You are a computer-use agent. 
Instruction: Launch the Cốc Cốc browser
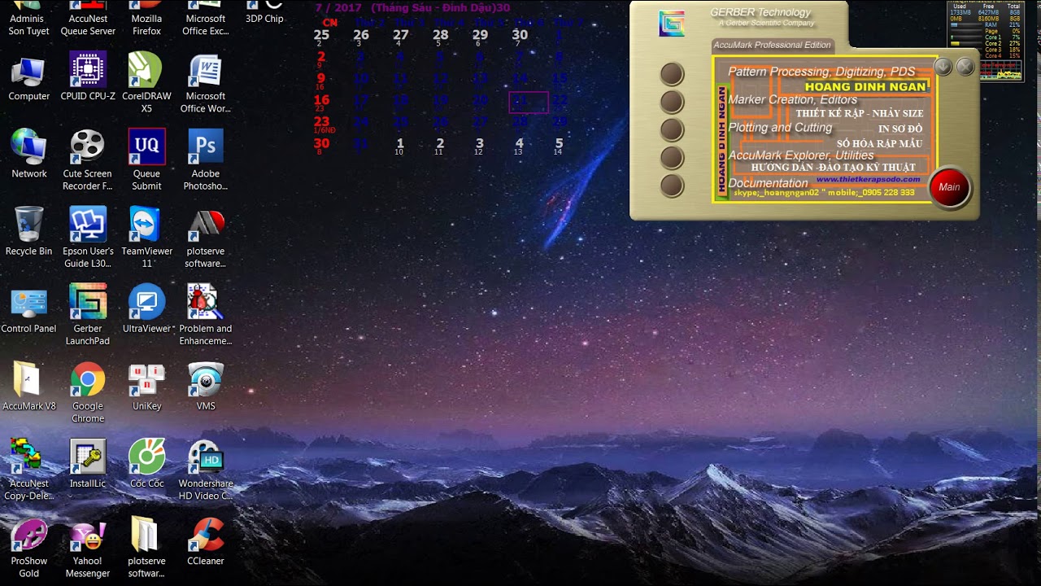[x=146, y=464]
